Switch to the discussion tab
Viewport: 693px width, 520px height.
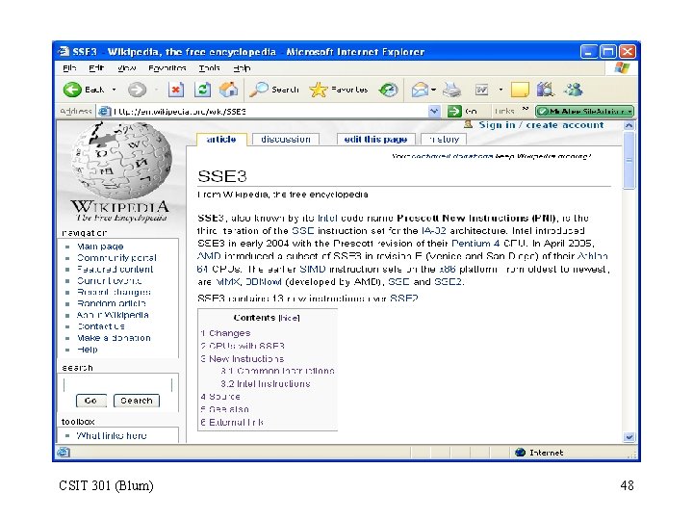pyautogui.click(x=286, y=140)
